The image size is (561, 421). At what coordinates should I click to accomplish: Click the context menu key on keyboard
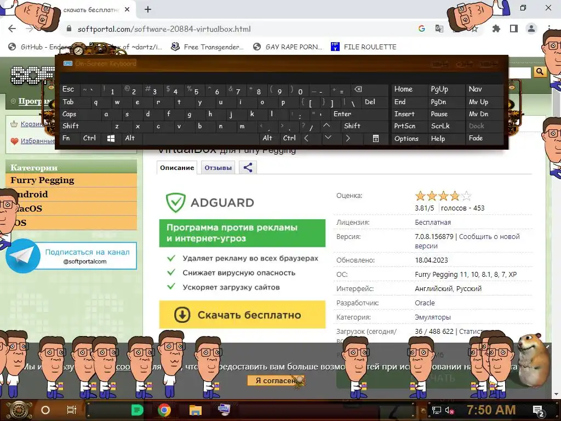(376, 138)
